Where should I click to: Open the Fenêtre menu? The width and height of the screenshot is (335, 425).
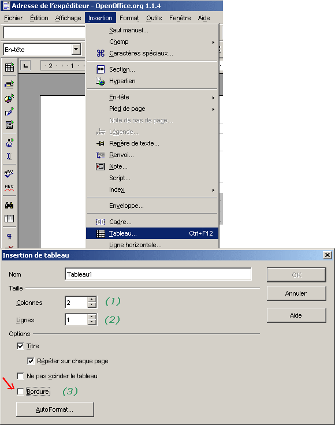click(180, 18)
